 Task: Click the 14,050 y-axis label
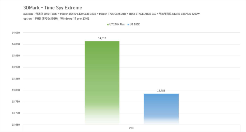click(15, 33)
